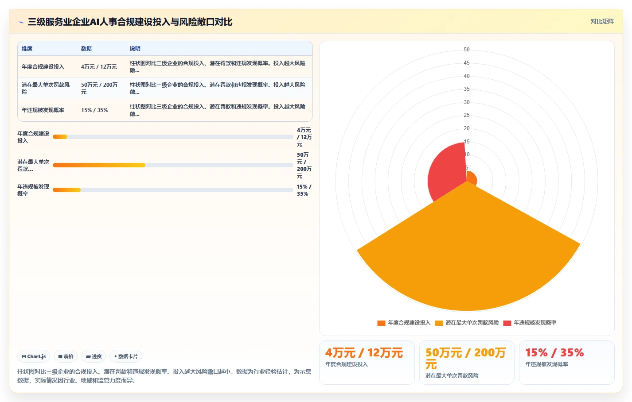Viewport: 632px width, 402px height.
Task: Click the 年度合规建设投入 progress bar
Action: tap(173, 137)
